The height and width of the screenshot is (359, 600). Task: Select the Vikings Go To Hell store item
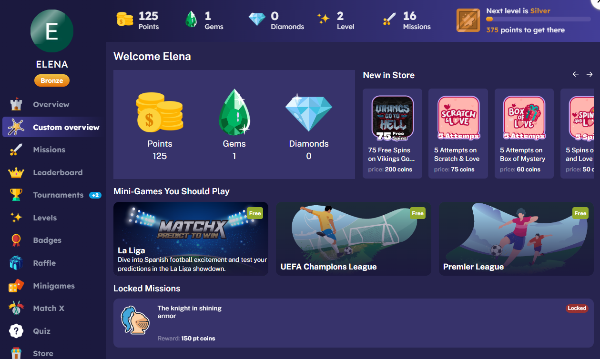click(392, 133)
